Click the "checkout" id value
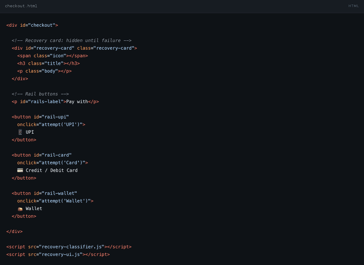 pos(42,25)
